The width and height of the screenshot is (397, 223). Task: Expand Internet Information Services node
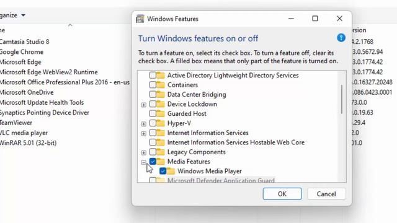[143, 133]
